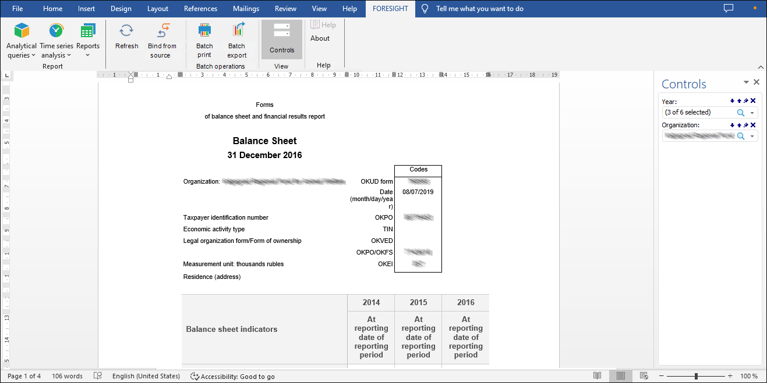767x383 pixels.
Task: Open the File tab
Action: [x=17, y=9]
